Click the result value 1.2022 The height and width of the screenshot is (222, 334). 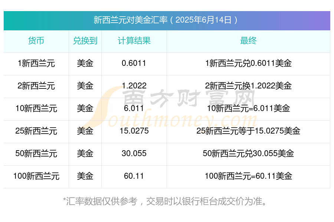[x=134, y=86]
